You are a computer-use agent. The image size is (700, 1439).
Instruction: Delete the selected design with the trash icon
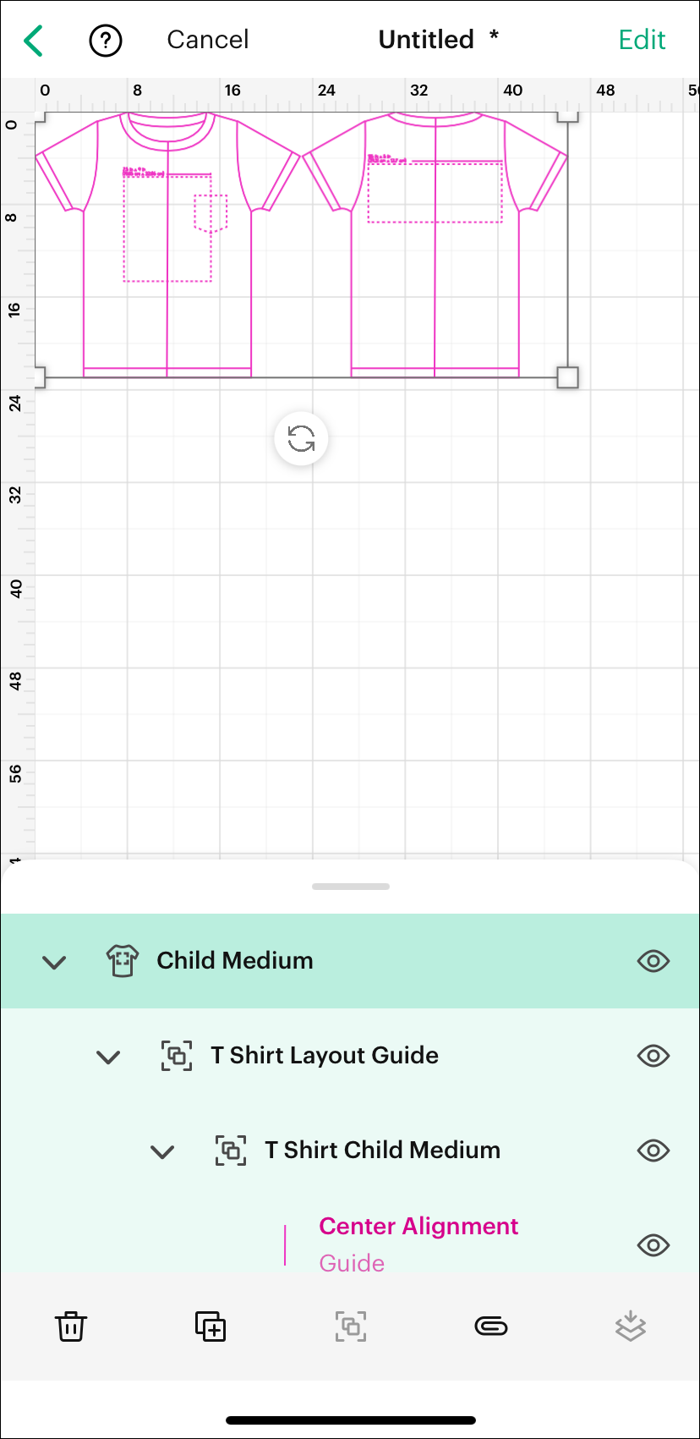pyautogui.click(x=71, y=1326)
